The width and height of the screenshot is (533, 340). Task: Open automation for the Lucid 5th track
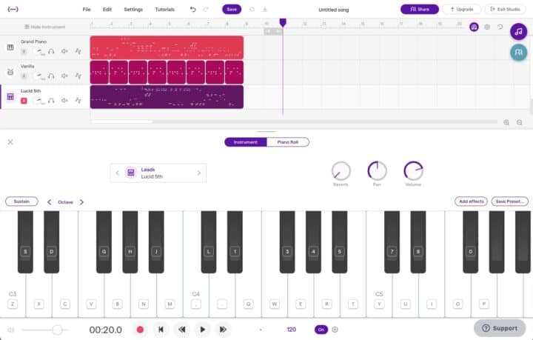(78, 100)
